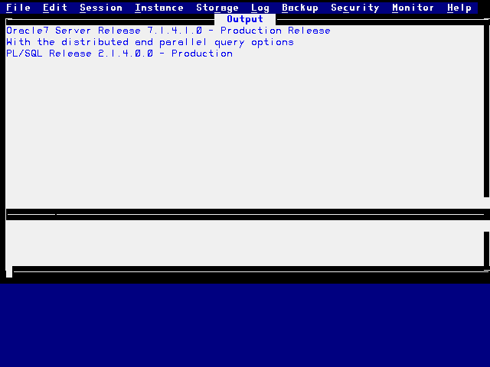This screenshot has width=490, height=367.
Task: Expand the Instance menu
Action: point(159,8)
